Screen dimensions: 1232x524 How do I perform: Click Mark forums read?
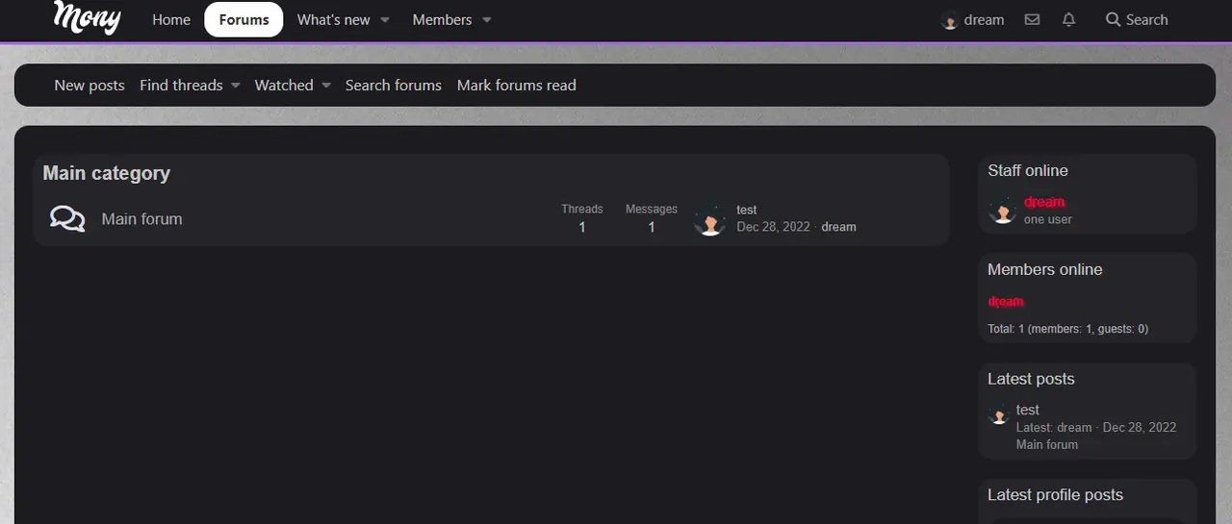(516, 85)
